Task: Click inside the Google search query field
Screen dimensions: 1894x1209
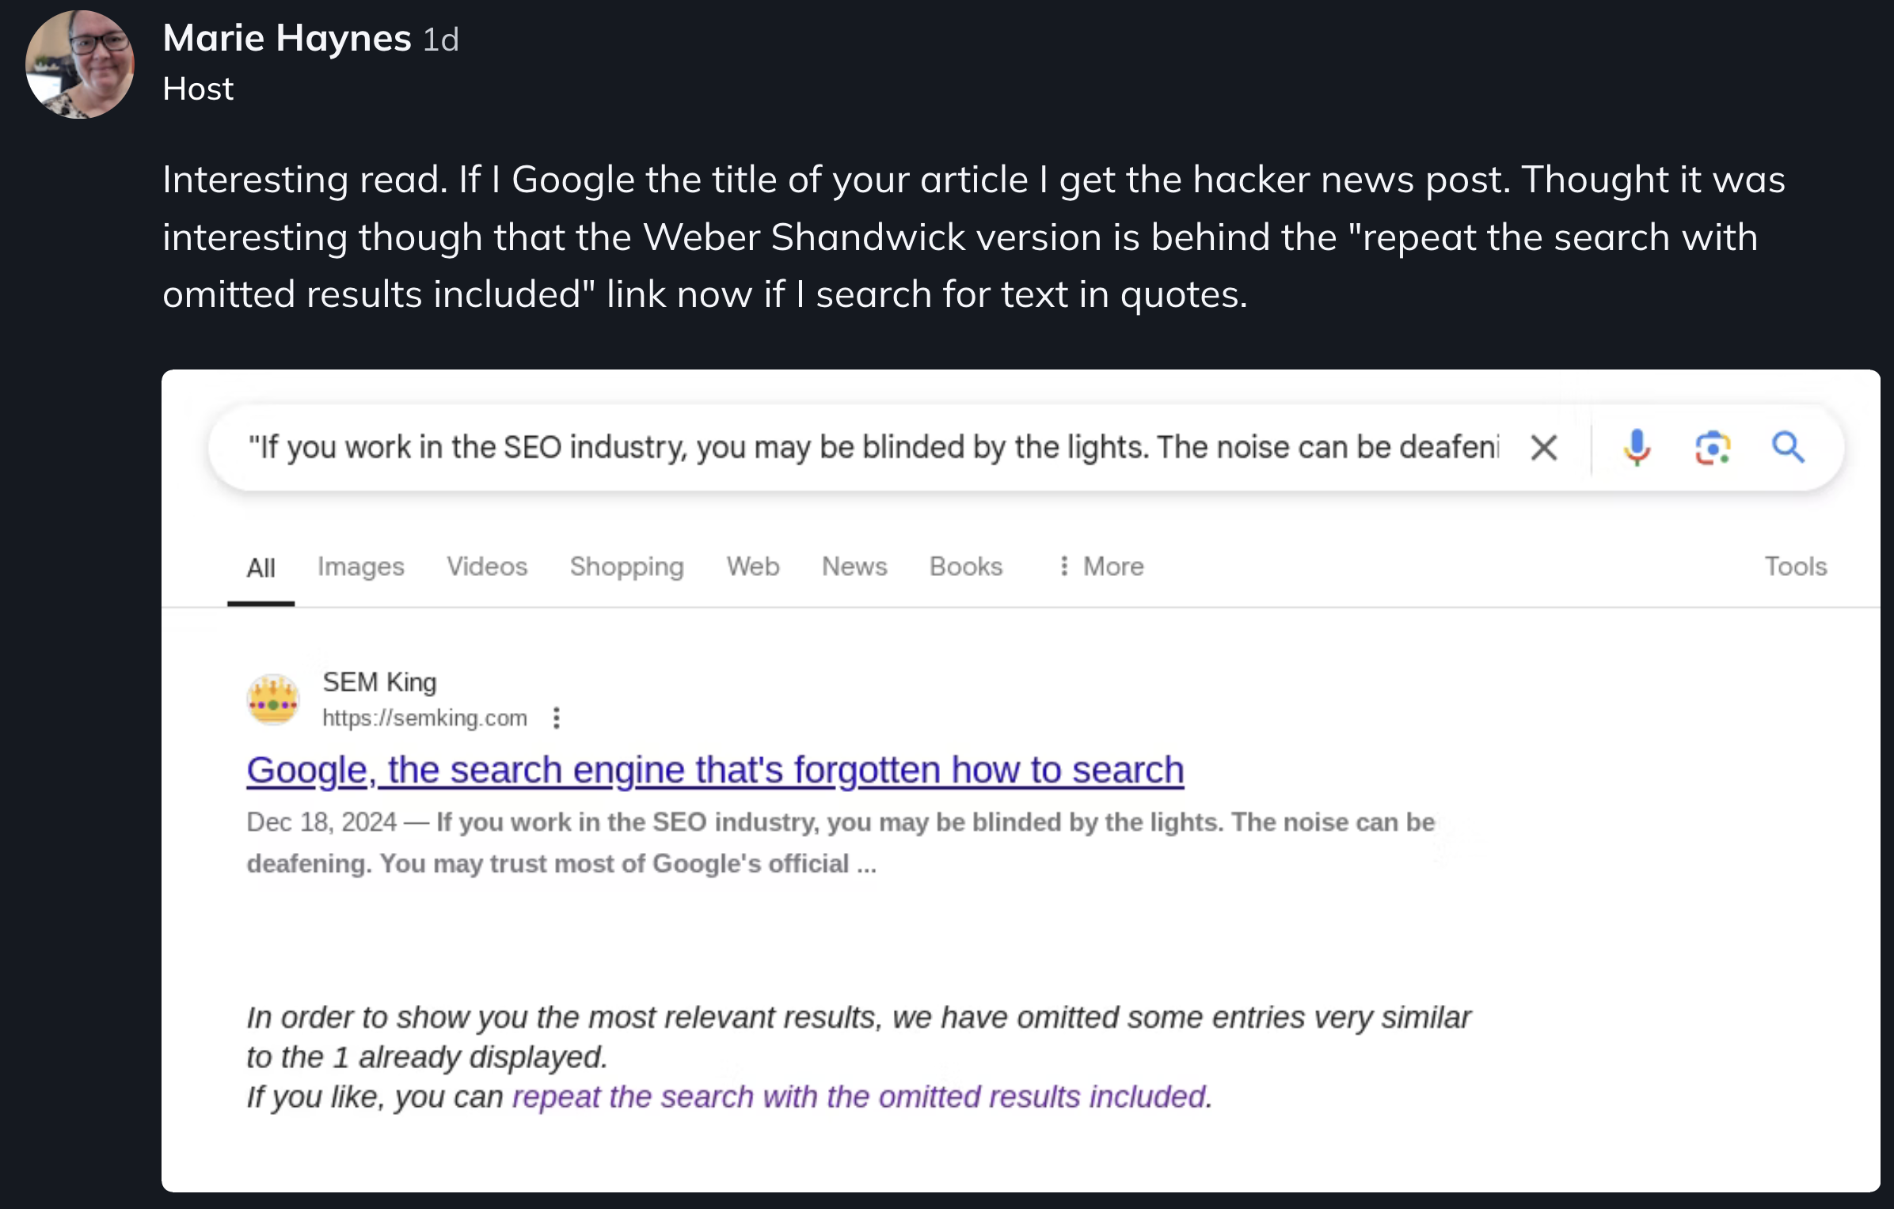Action: pyautogui.click(x=873, y=448)
